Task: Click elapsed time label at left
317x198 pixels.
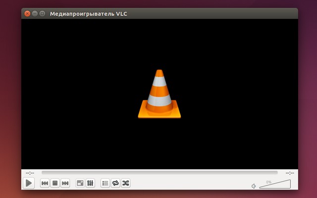Action: pos(30,173)
